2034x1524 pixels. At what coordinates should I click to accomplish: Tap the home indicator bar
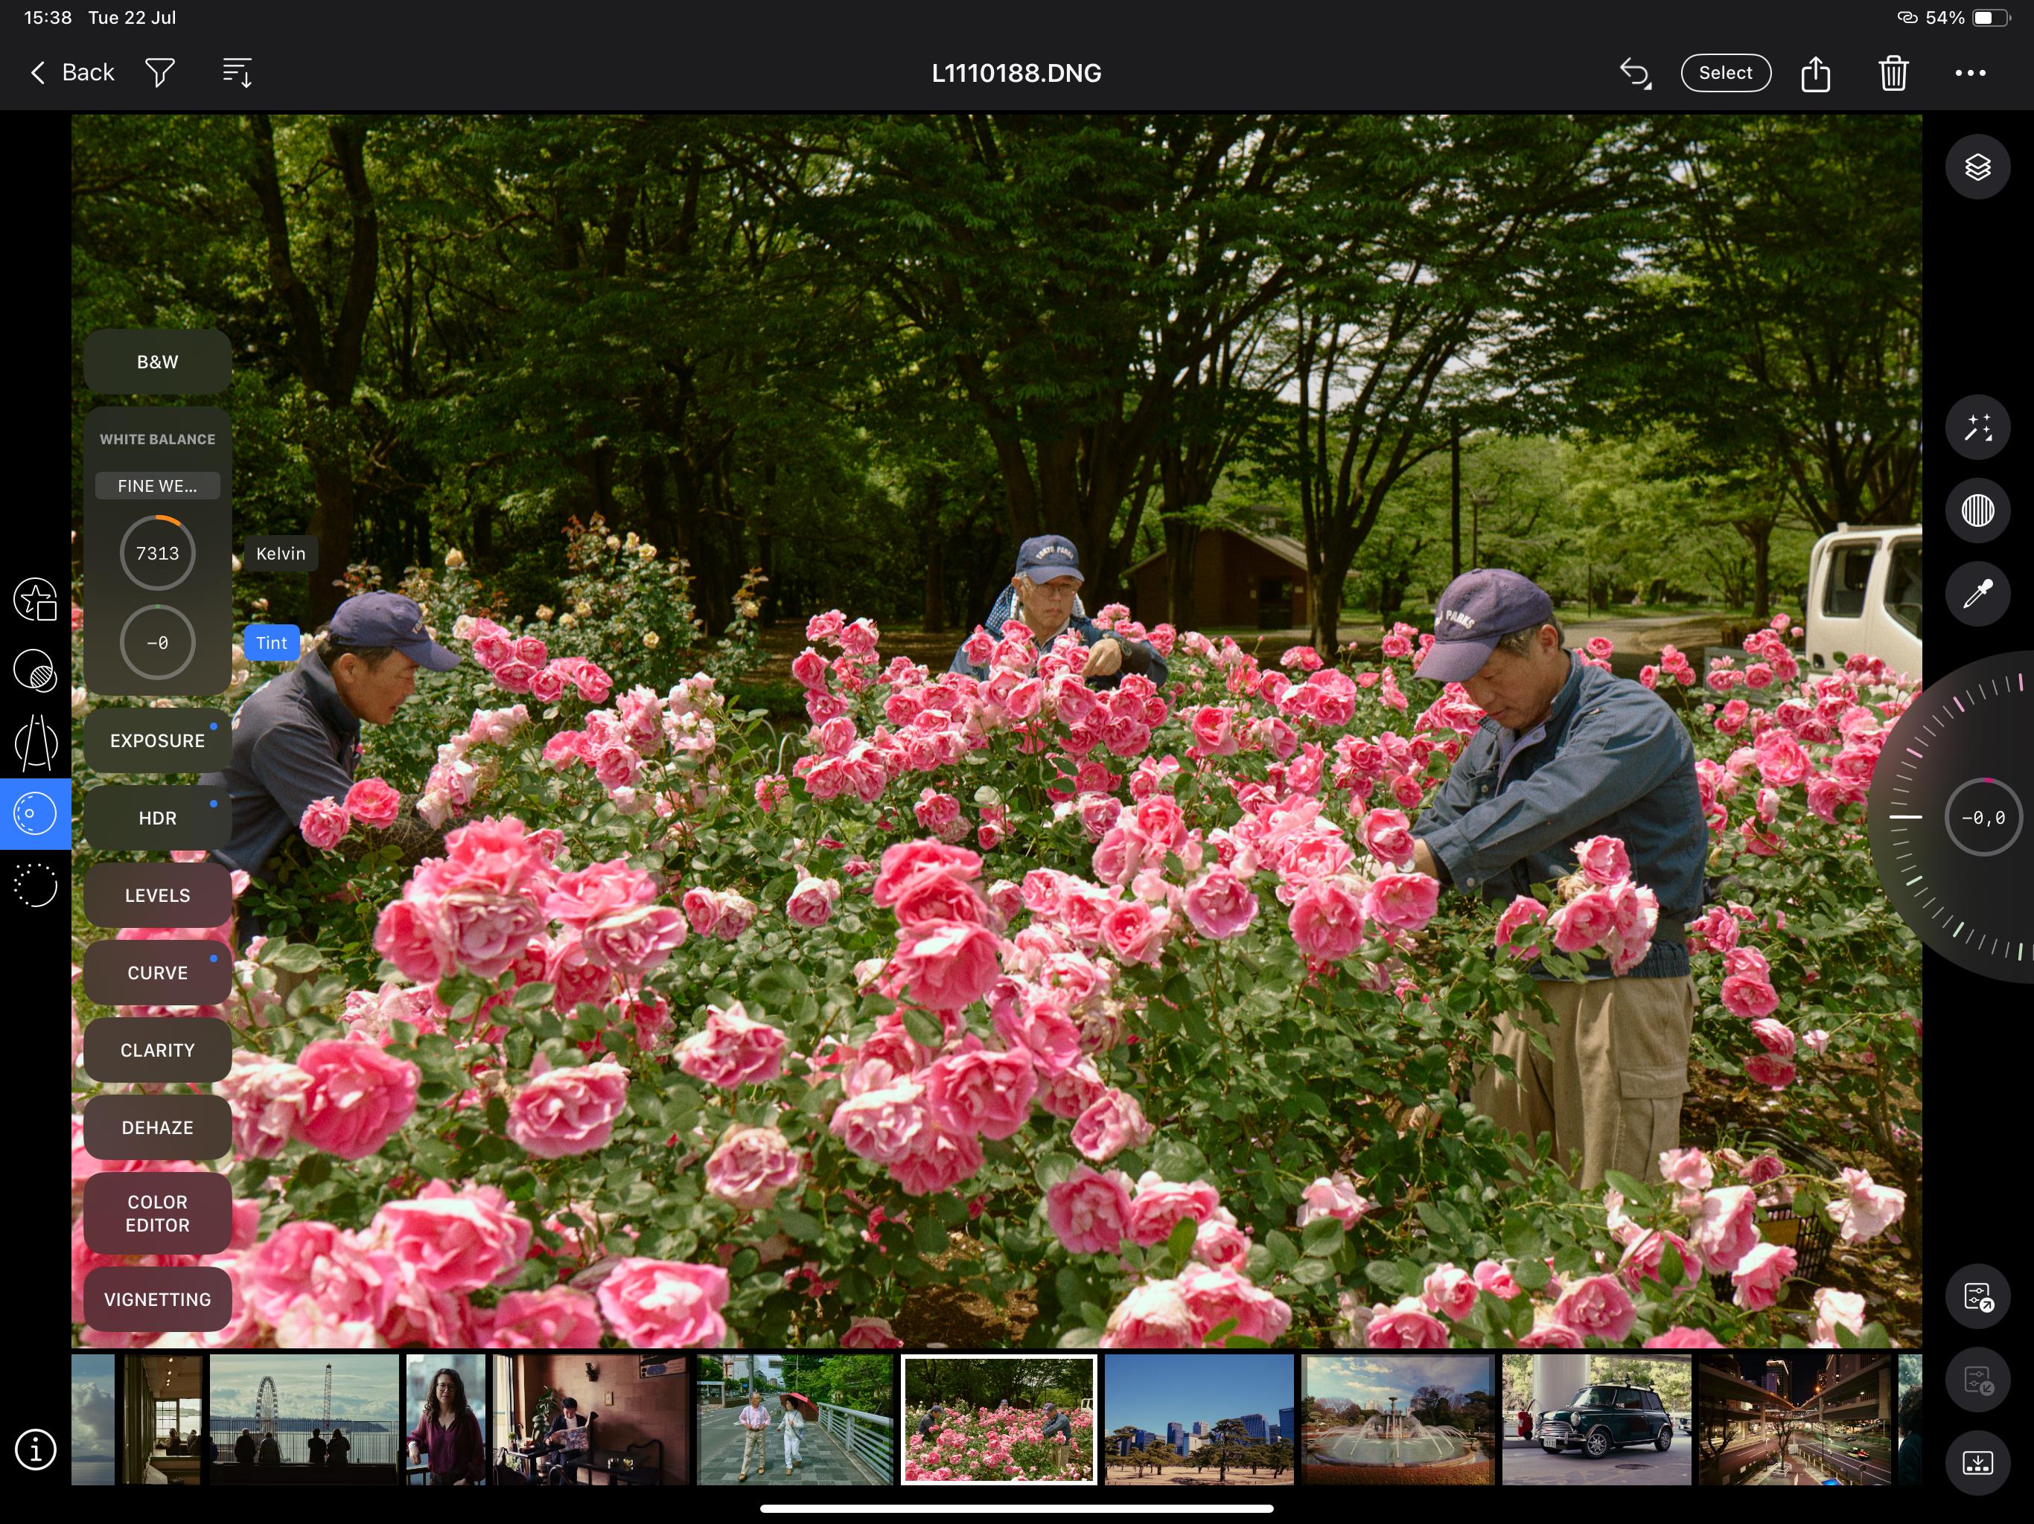1016,1508
